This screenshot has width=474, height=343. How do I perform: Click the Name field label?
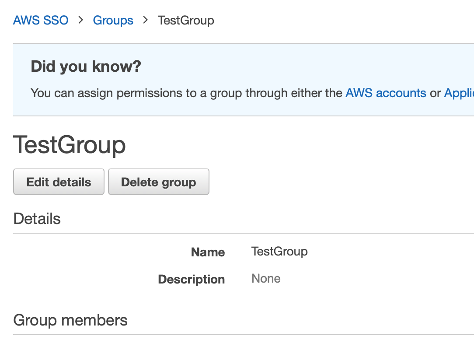[x=208, y=252]
